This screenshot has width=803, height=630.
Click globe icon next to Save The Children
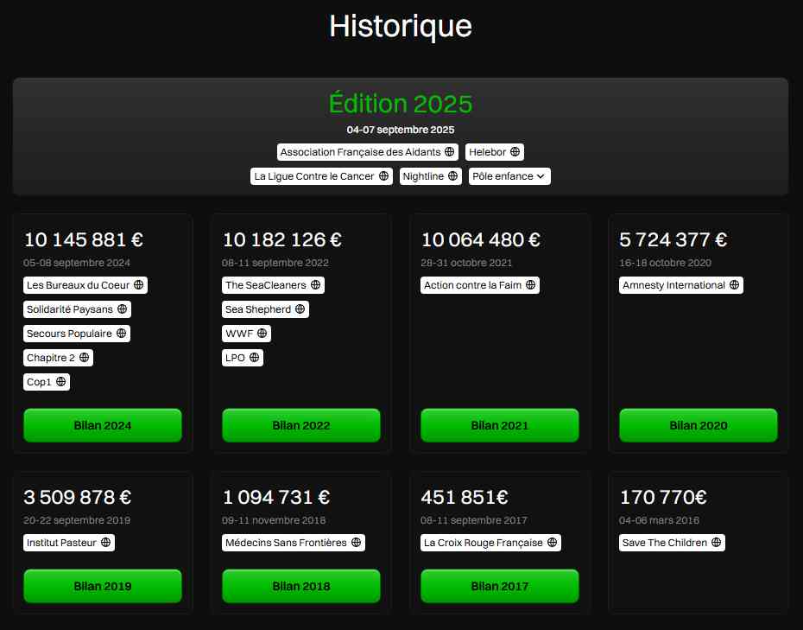[716, 543]
